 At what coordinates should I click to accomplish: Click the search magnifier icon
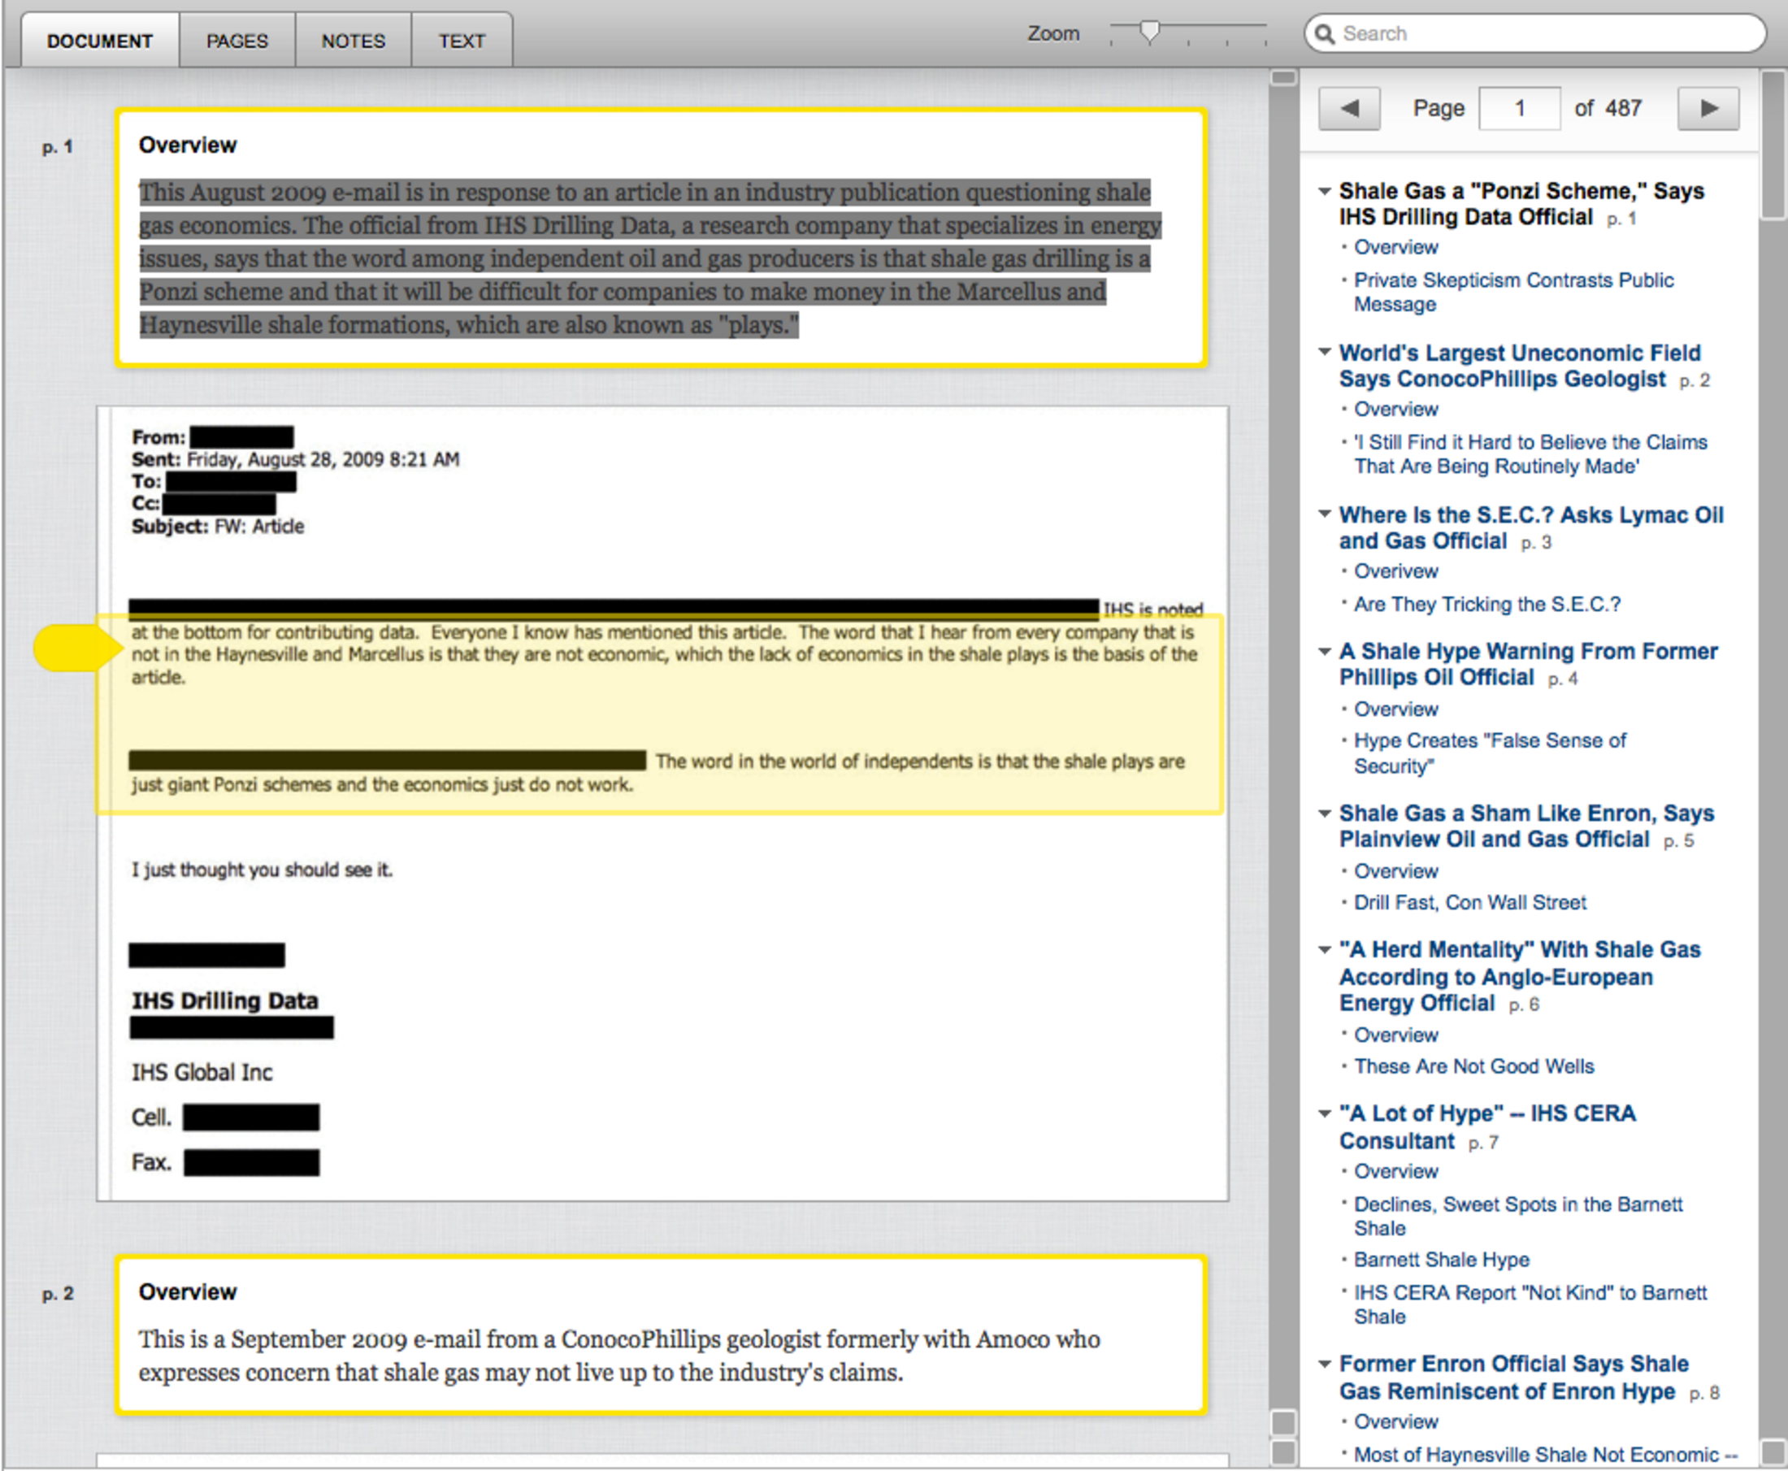pos(1325,34)
